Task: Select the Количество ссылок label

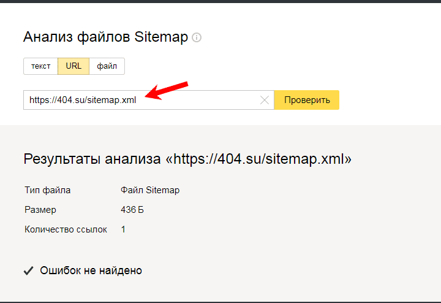Action: 66,229
